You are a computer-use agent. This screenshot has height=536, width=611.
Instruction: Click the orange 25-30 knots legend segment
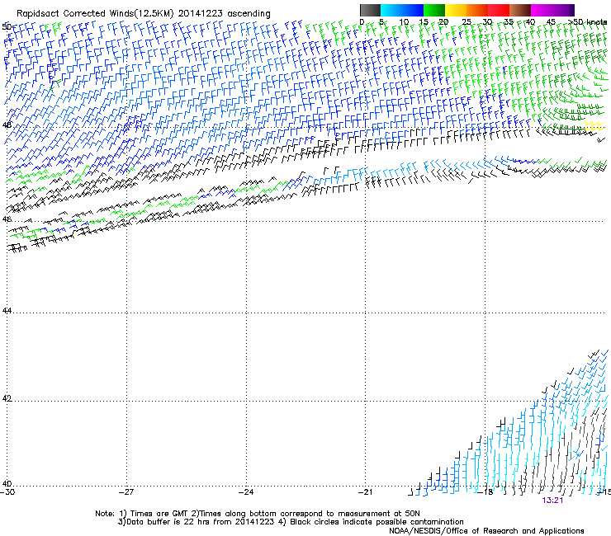pyautogui.click(x=477, y=10)
